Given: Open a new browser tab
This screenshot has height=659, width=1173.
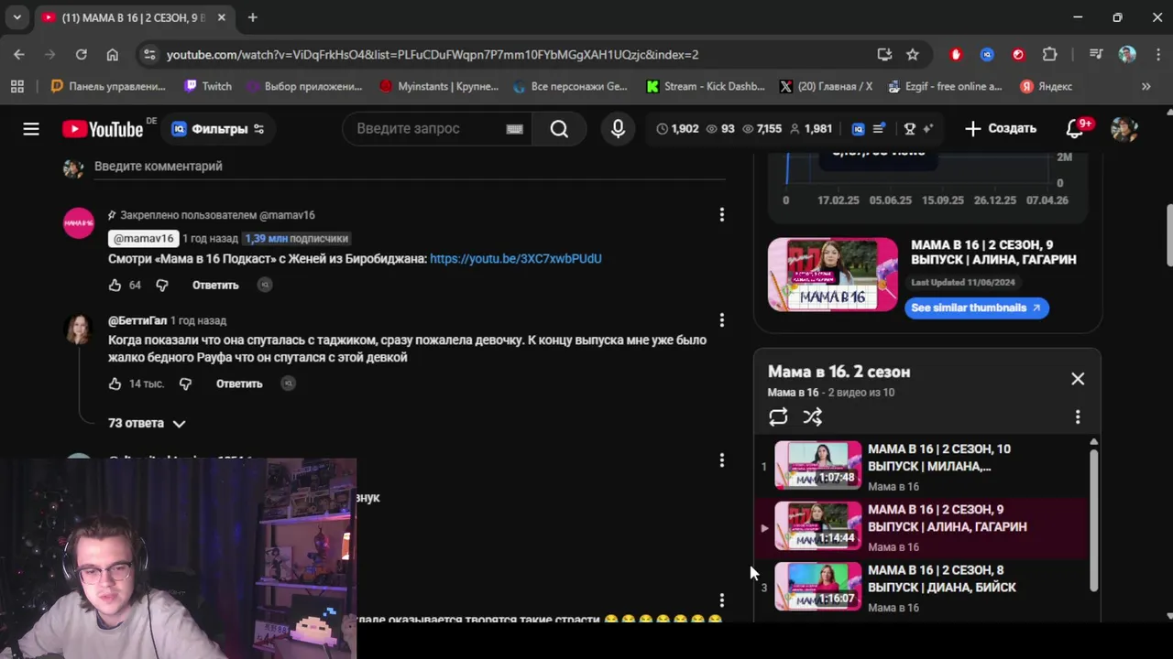Looking at the screenshot, I should (x=253, y=17).
